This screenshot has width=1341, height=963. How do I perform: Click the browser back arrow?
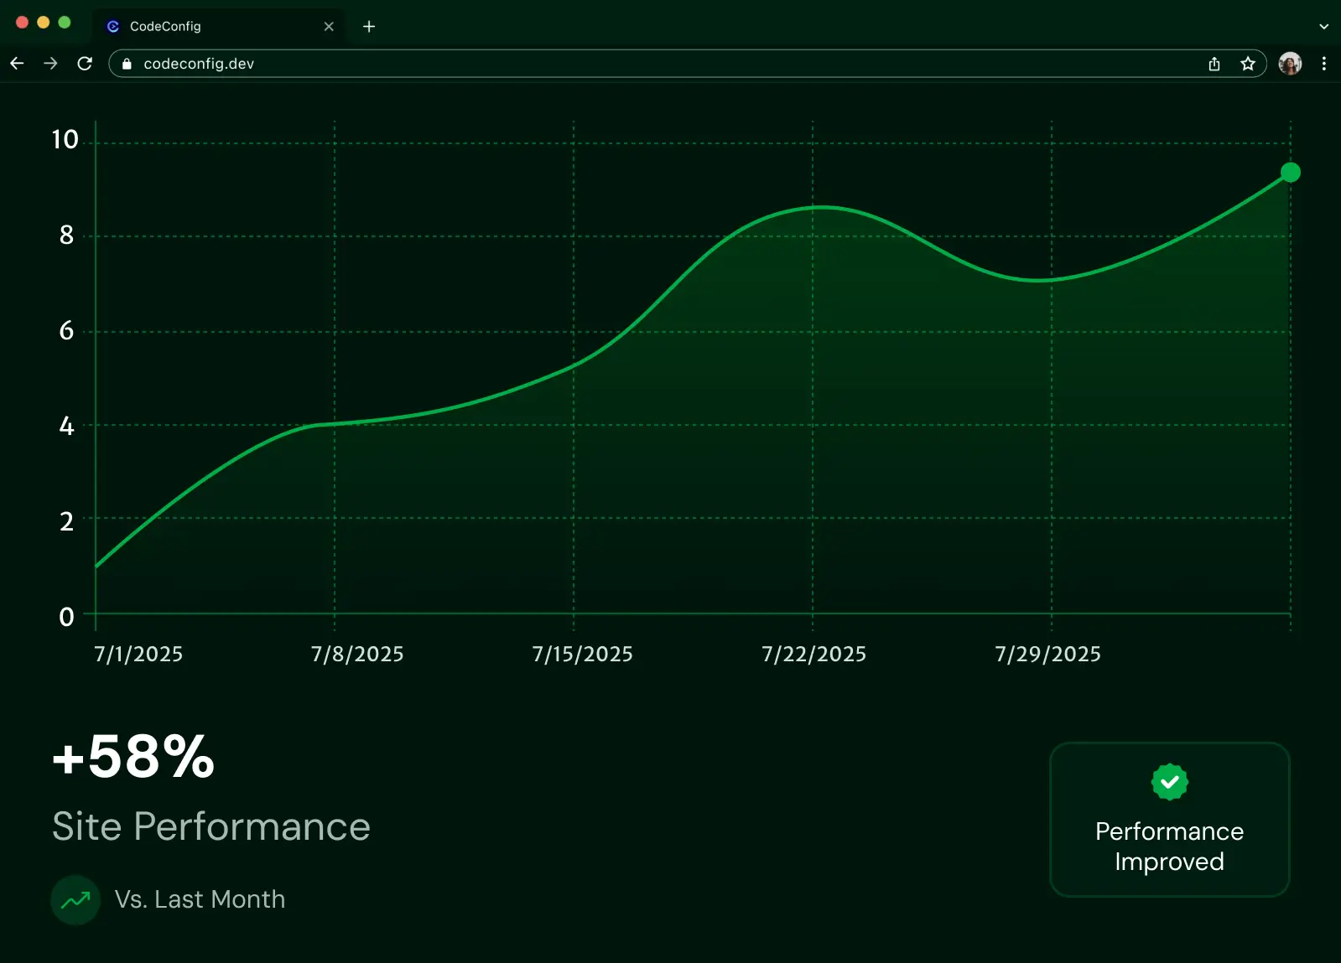coord(17,64)
